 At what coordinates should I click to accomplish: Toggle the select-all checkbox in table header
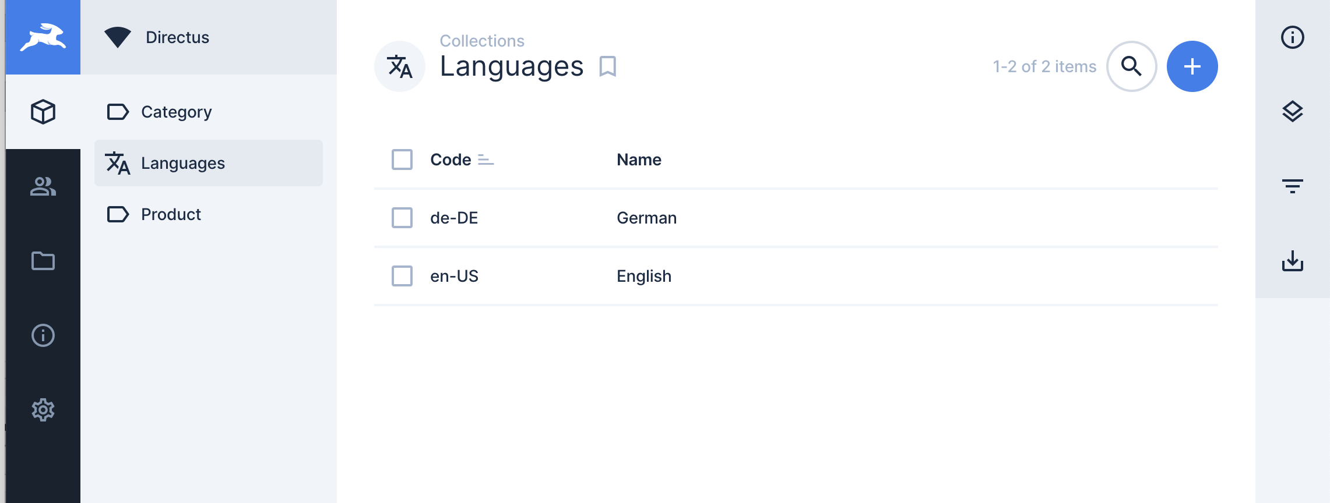point(402,160)
